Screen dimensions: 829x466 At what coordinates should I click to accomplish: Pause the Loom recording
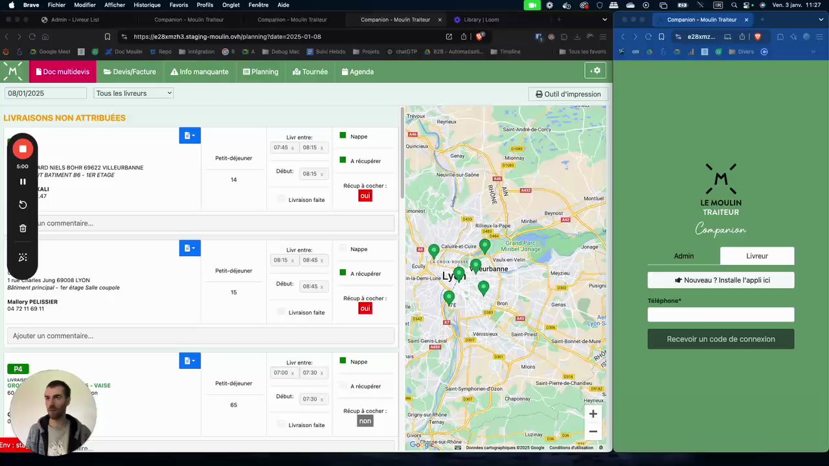point(23,182)
